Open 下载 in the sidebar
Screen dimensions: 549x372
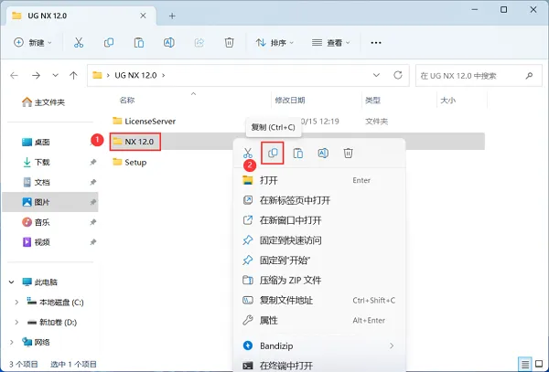tap(36, 162)
